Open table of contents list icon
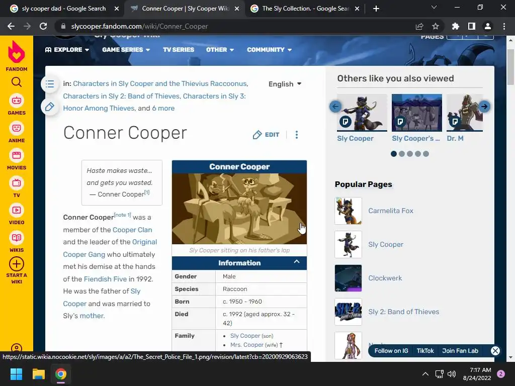 (50, 84)
